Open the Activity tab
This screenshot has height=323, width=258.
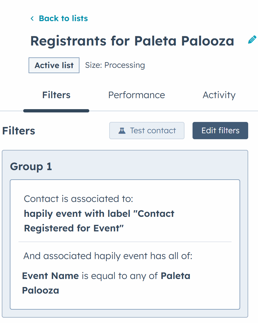tap(219, 95)
